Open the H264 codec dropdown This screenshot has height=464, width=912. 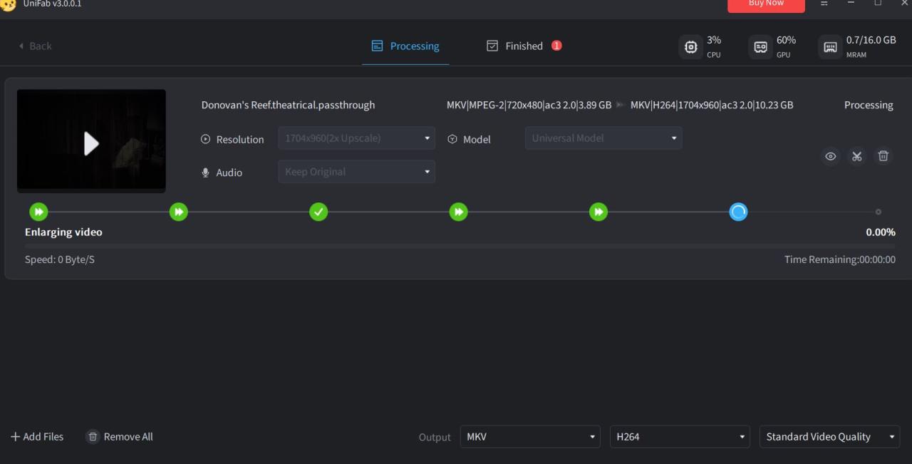click(x=680, y=437)
